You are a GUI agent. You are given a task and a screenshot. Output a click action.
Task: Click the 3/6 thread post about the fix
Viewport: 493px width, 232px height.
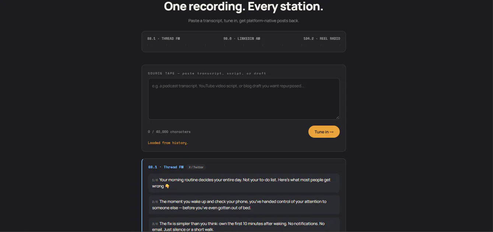point(244,225)
